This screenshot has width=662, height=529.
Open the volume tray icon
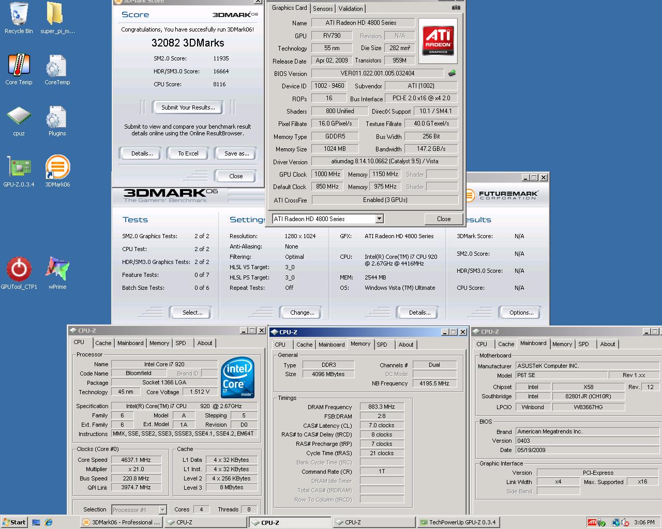pyautogui.click(x=625, y=523)
